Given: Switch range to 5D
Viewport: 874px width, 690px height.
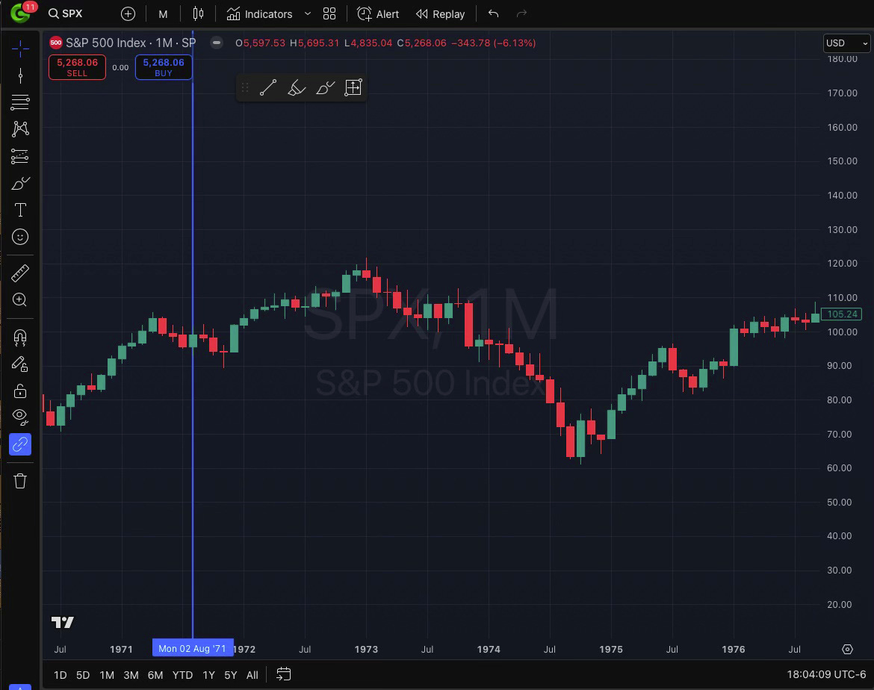Looking at the screenshot, I should pyautogui.click(x=82, y=675).
